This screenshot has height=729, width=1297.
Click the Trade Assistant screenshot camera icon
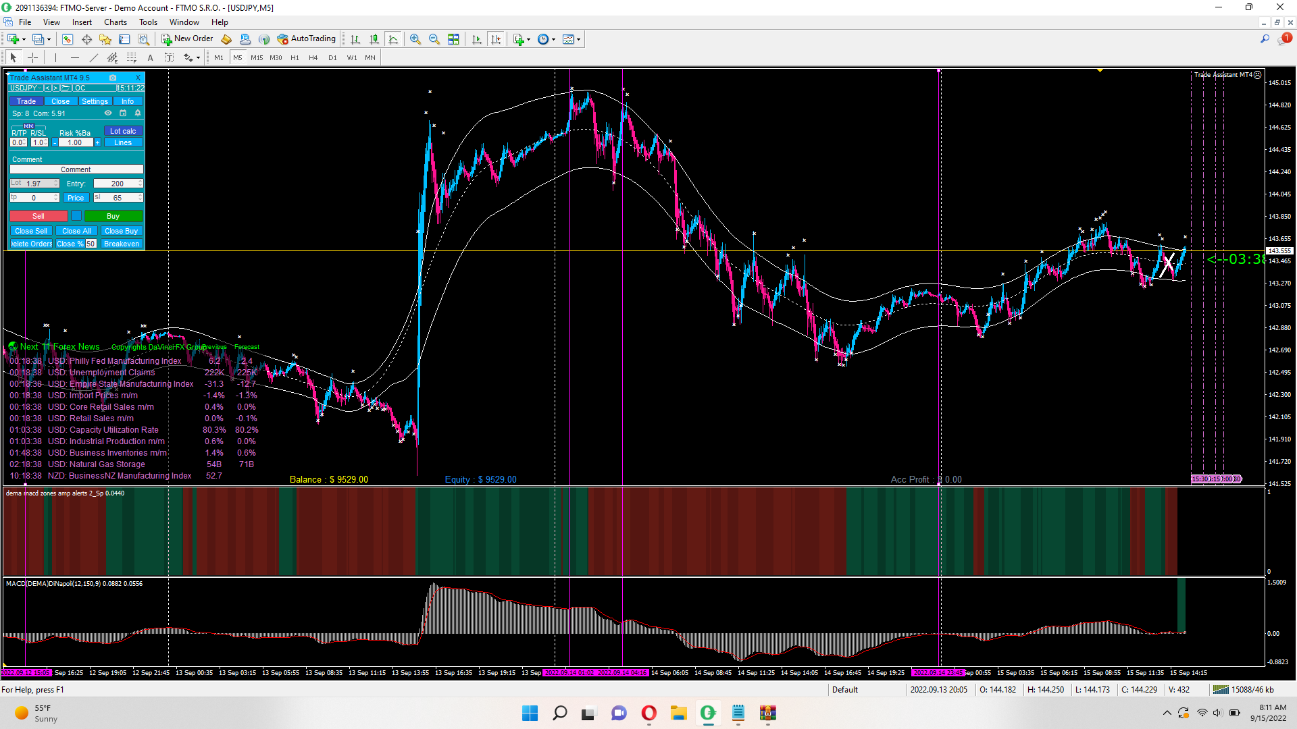click(x=113, y=78)
